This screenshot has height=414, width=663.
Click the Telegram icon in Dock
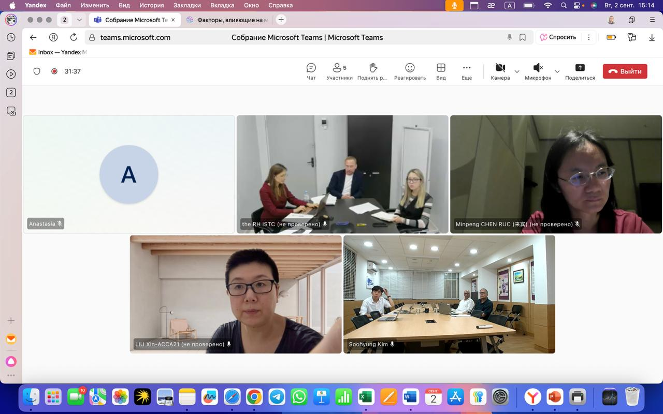click(277, 397)
